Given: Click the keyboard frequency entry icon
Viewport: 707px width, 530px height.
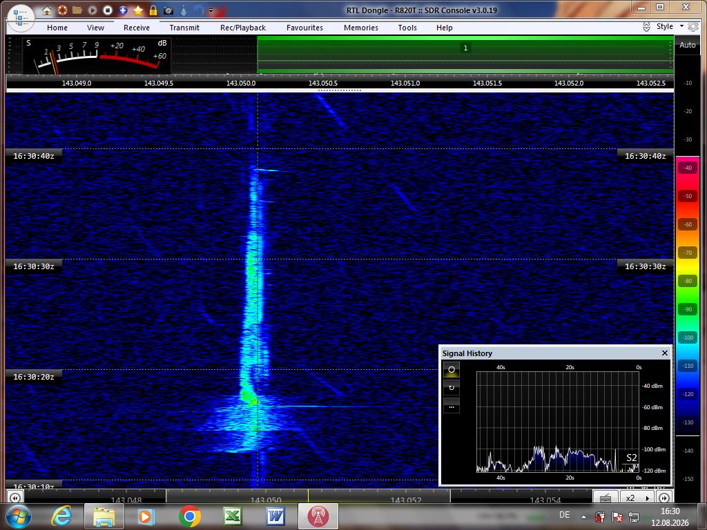Looking at the screenshot, I should tap(606, 498).
